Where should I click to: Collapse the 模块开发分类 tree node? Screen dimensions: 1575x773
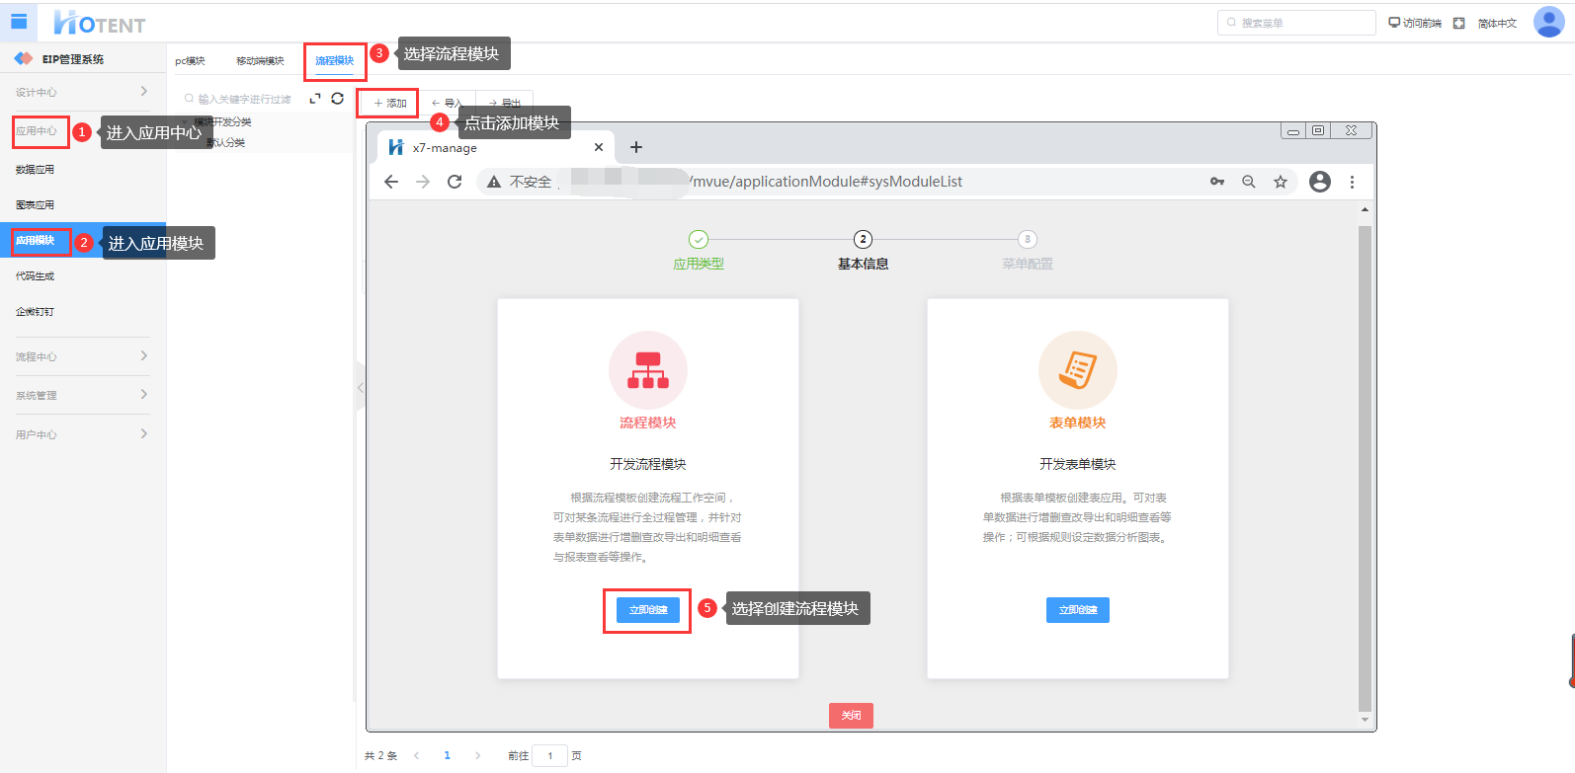pyautogui.click(x=185, y=122)
